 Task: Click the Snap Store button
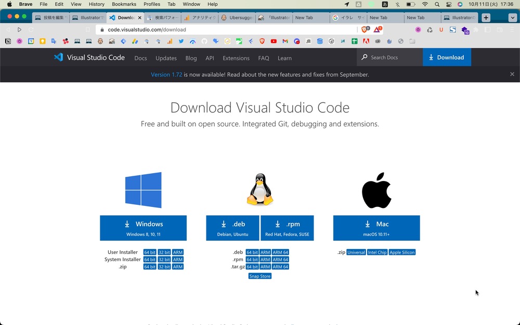[x=259, y=276]
